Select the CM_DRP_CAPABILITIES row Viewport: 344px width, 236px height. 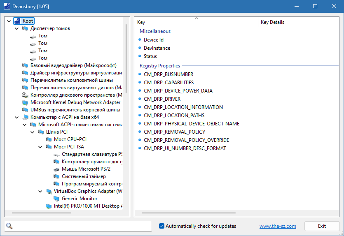pos(236,83)
